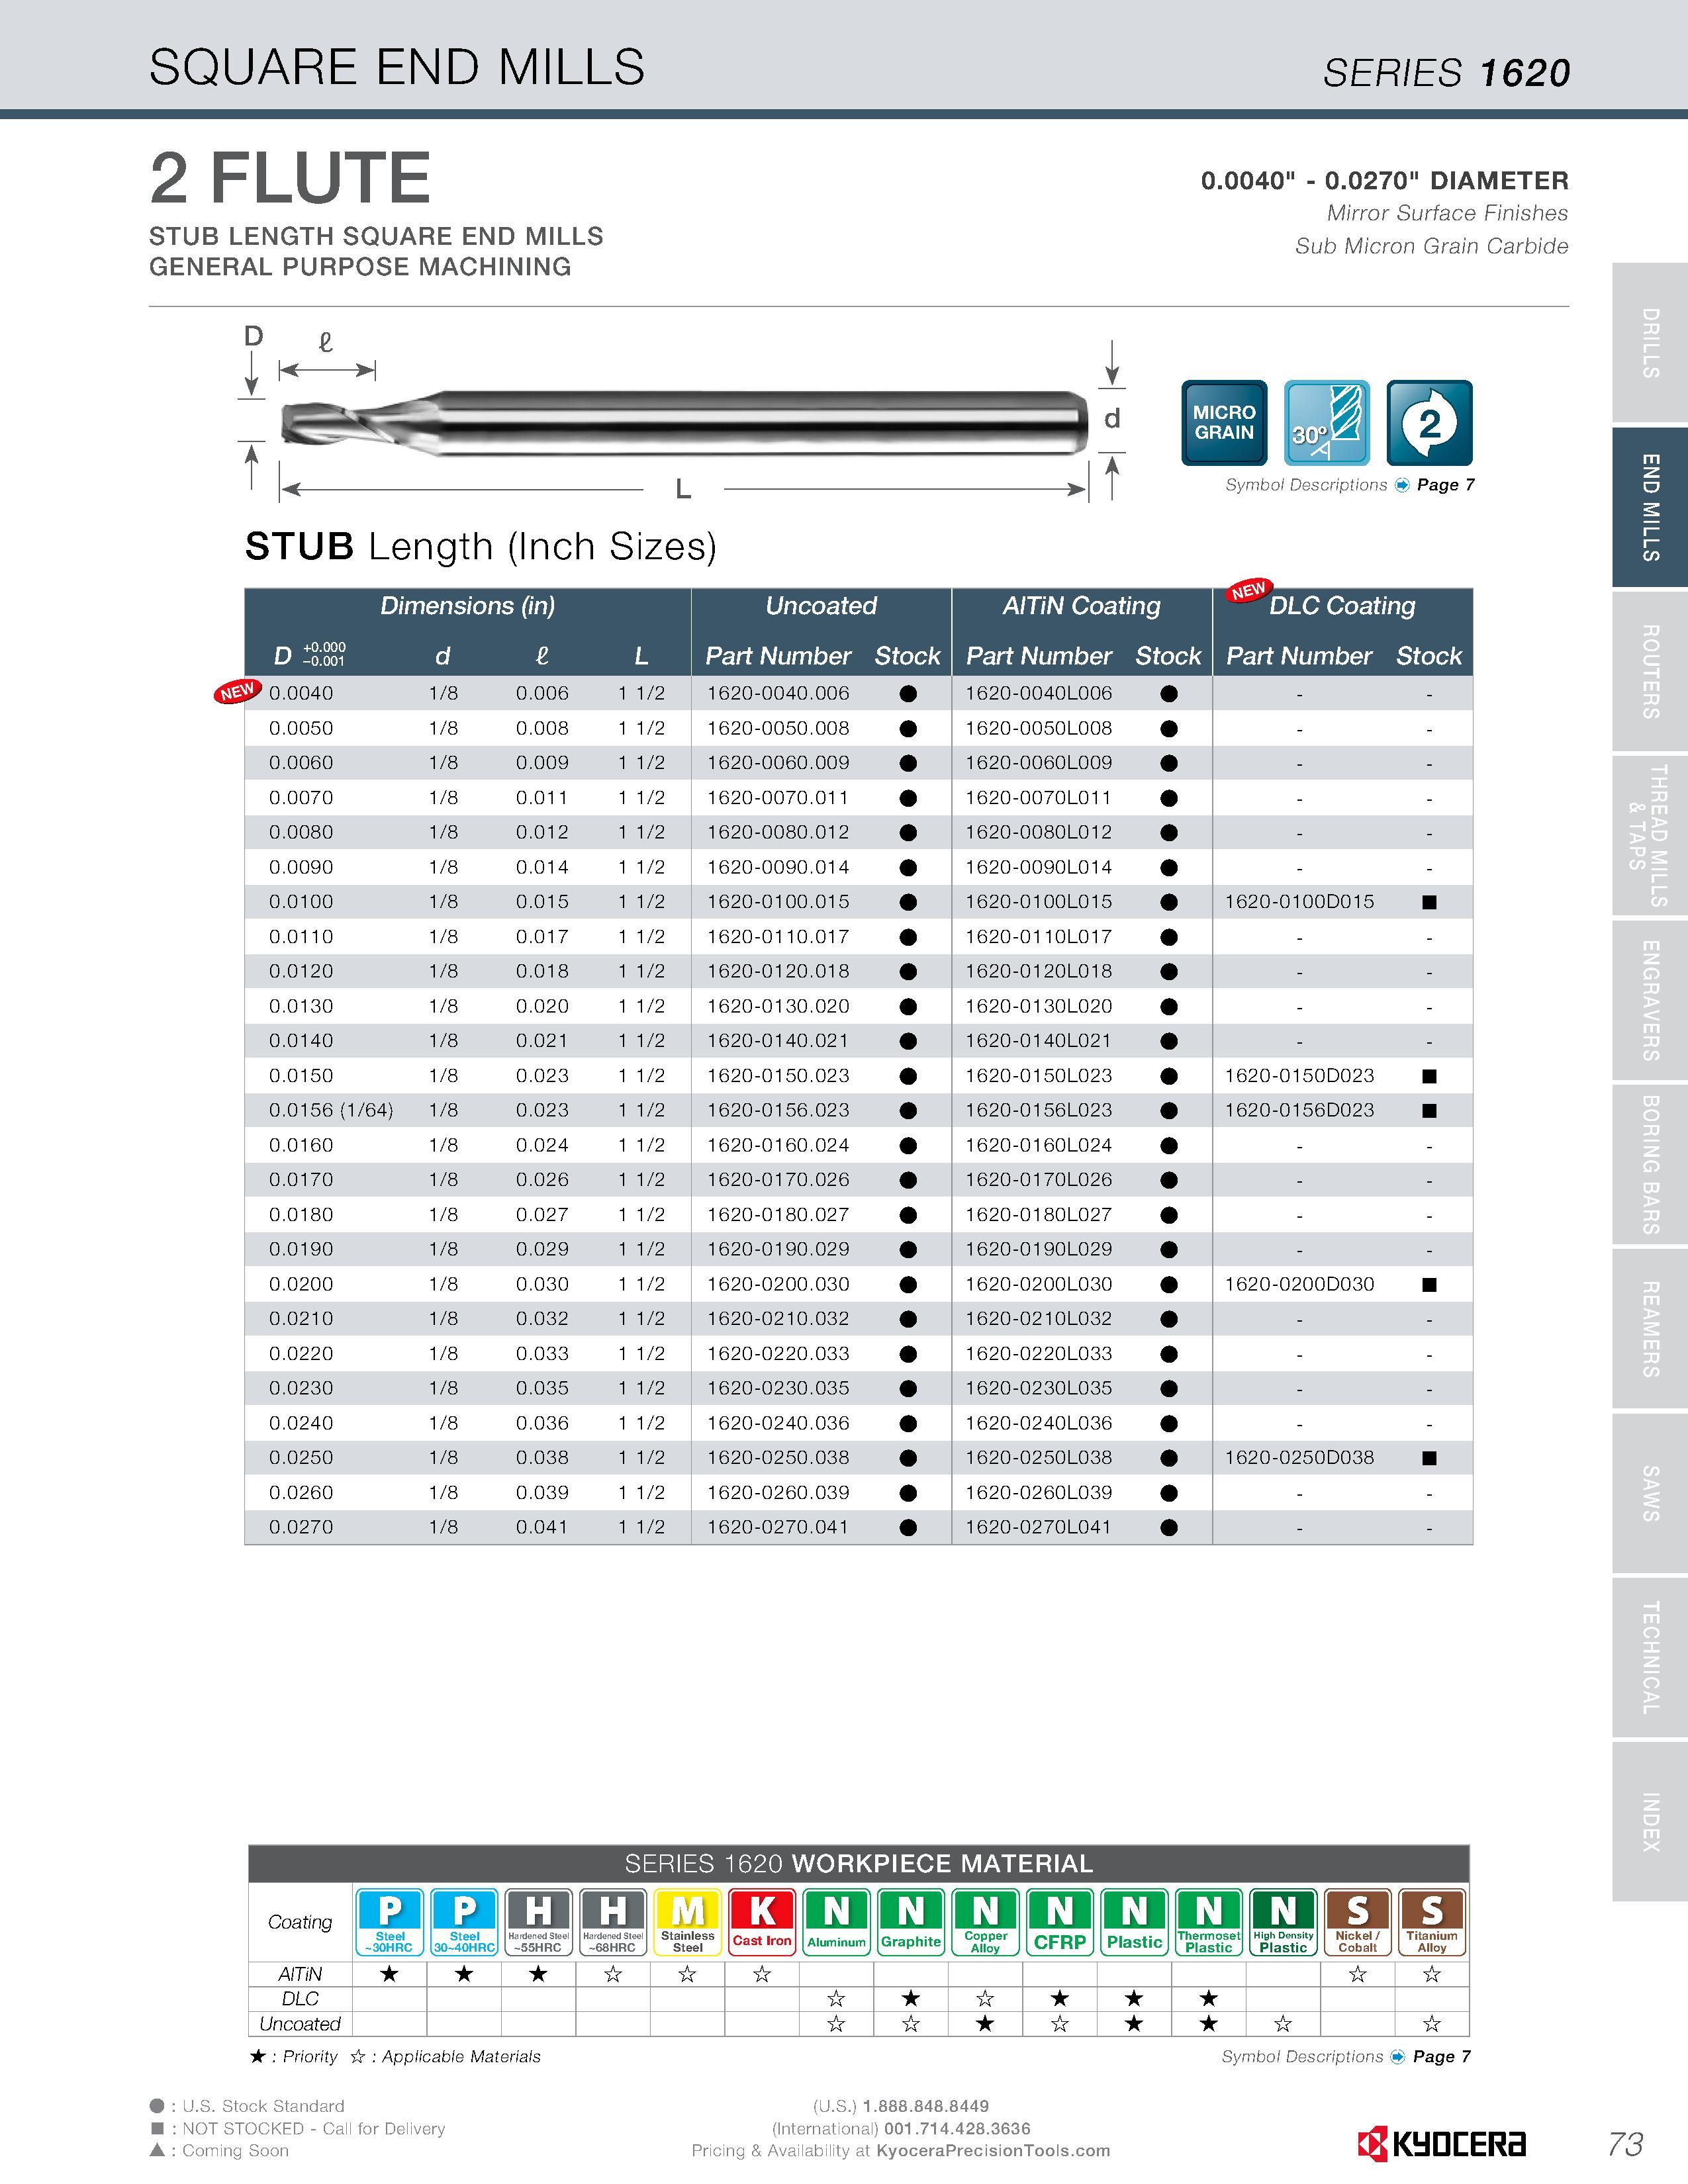Follow the Page 7 link under symbol icons
The width and height of the screenshot is (1688, 2184).
(1445, 485)
